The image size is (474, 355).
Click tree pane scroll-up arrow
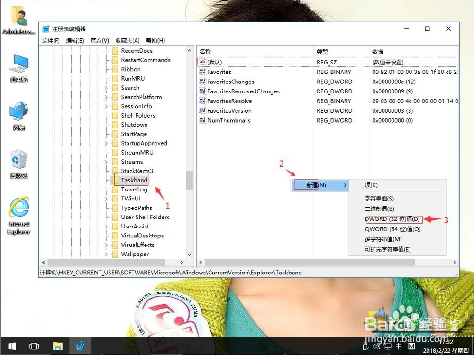(x=189, y=51)
